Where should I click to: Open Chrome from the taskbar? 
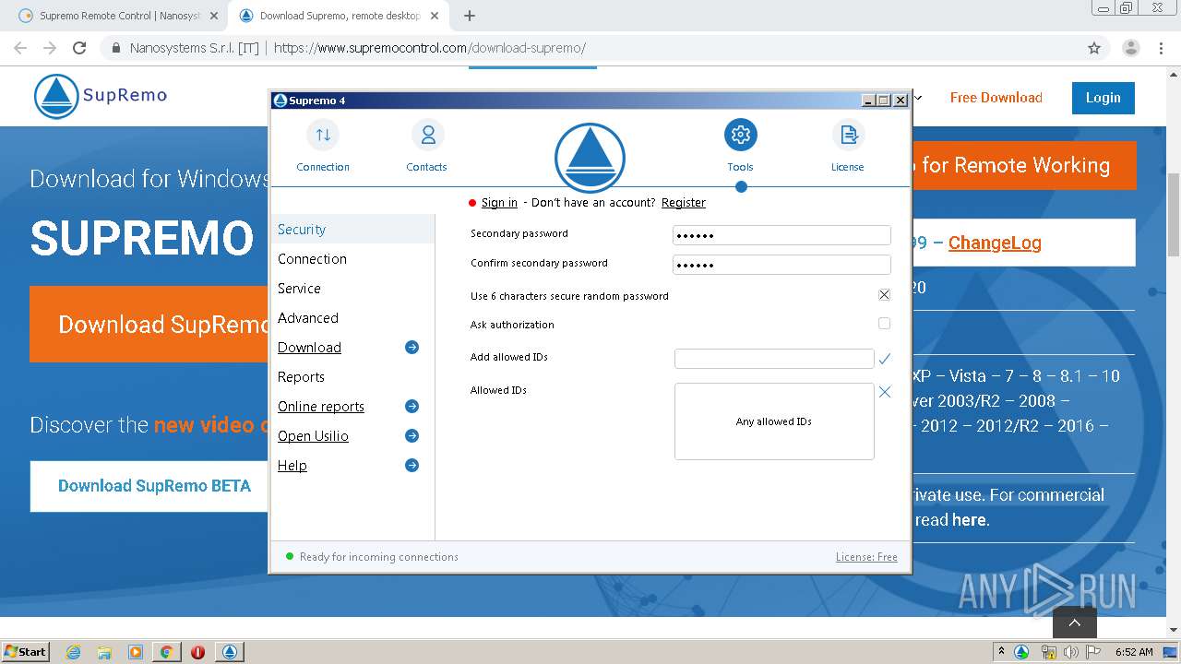[x=166, y=652]
